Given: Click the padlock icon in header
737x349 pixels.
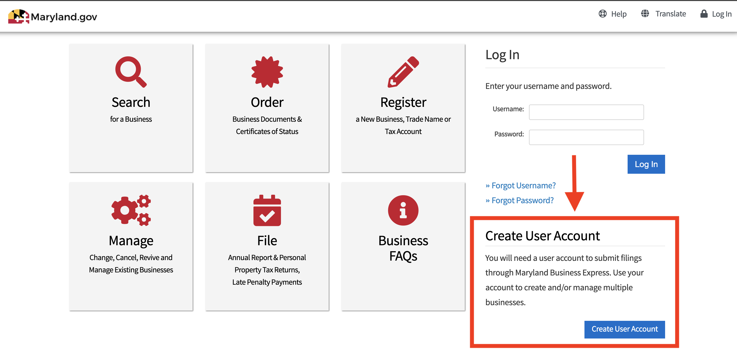Looking at the screenshot, I should (x=704, y=13).
